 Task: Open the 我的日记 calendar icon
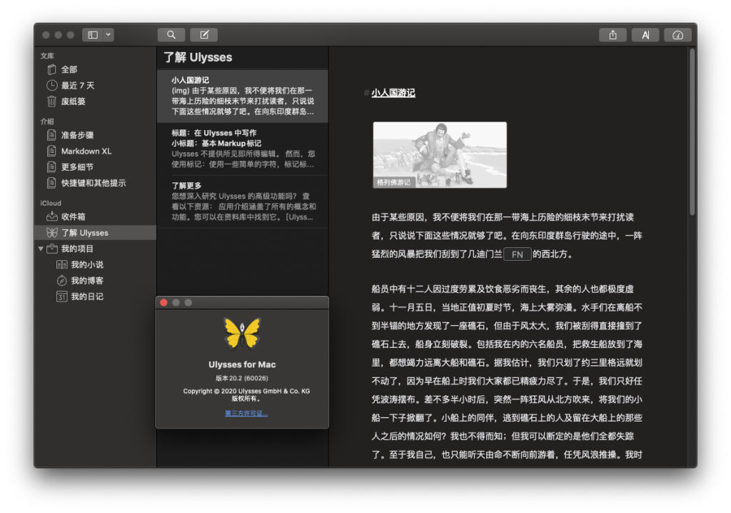[61, 297]
